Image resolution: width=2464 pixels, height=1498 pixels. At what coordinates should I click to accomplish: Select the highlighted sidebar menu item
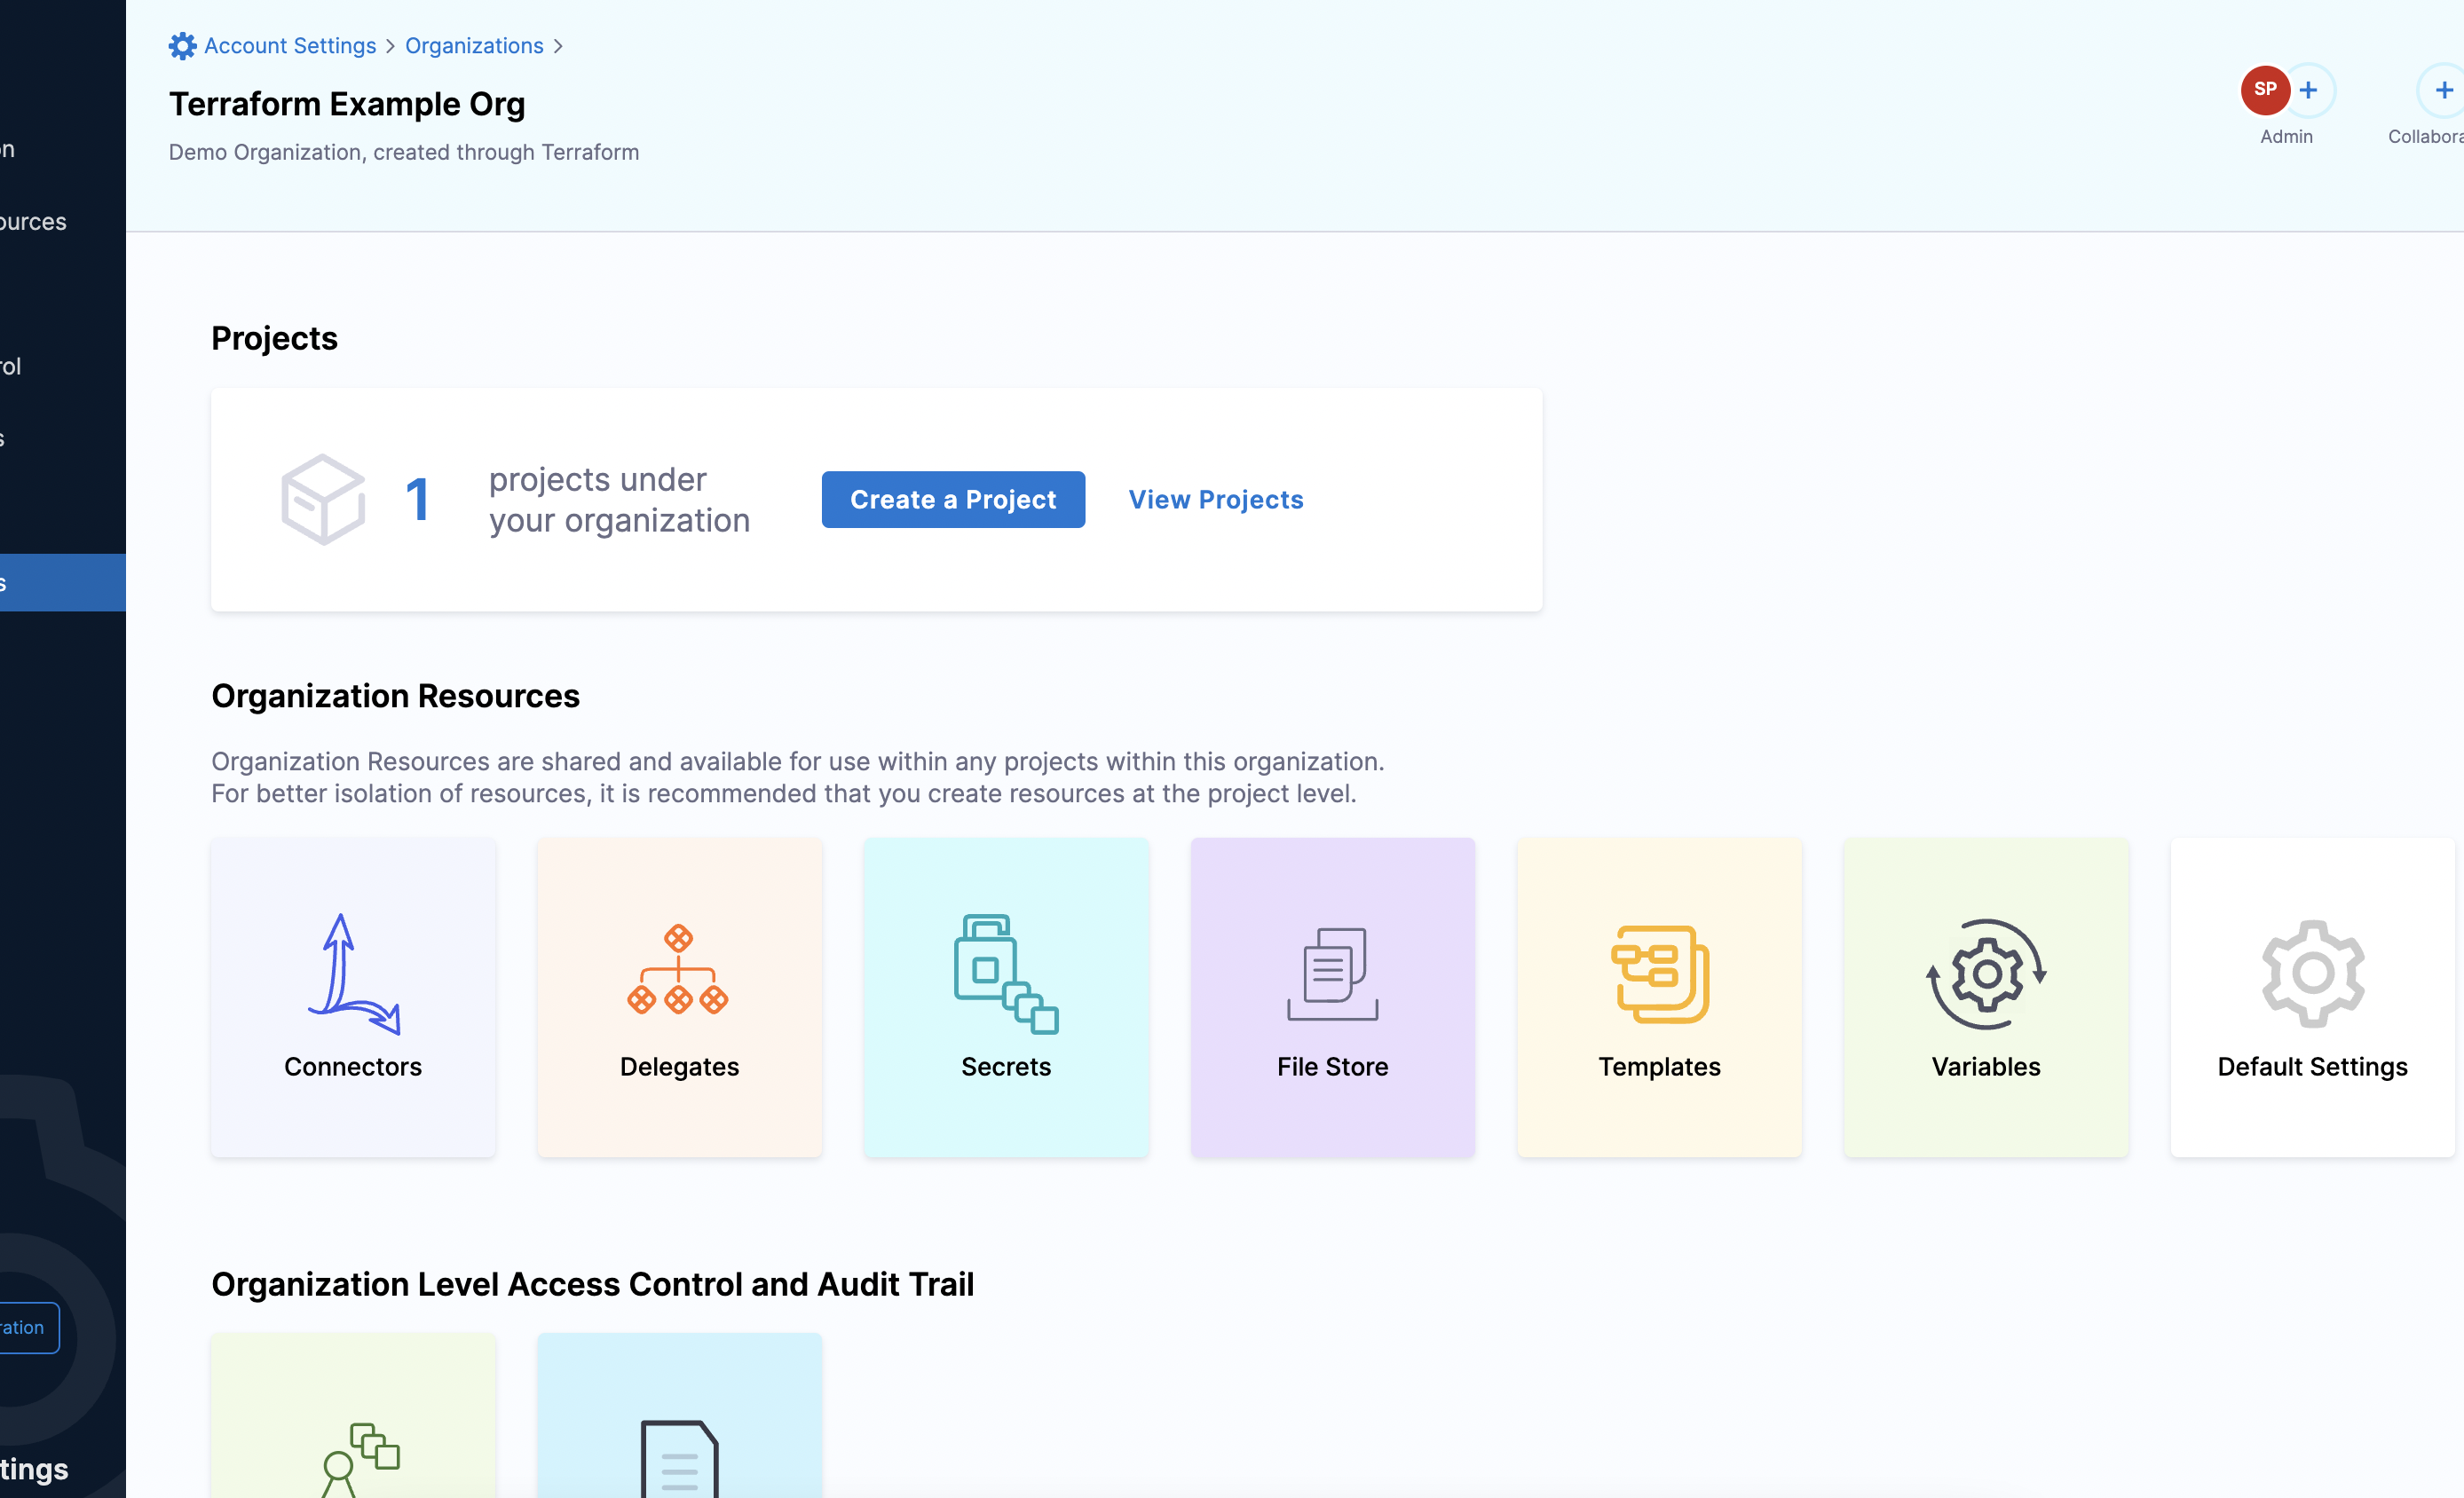click(62, 583)
